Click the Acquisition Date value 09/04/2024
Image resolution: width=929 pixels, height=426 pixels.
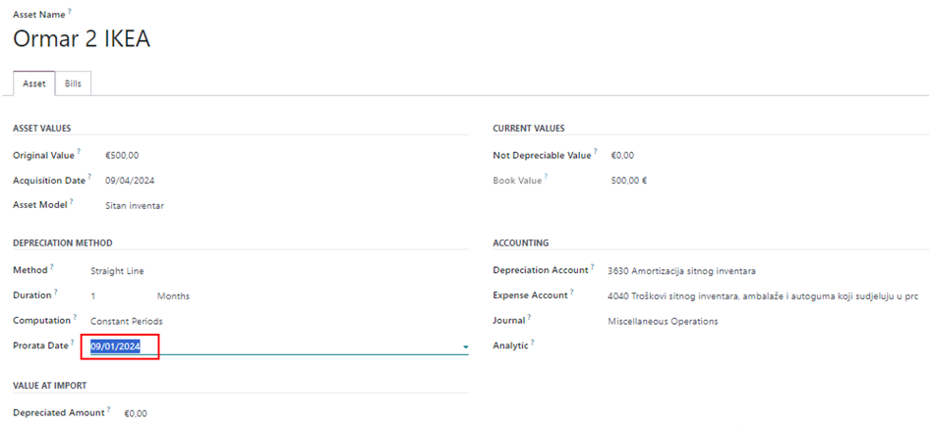click(130, 181)
